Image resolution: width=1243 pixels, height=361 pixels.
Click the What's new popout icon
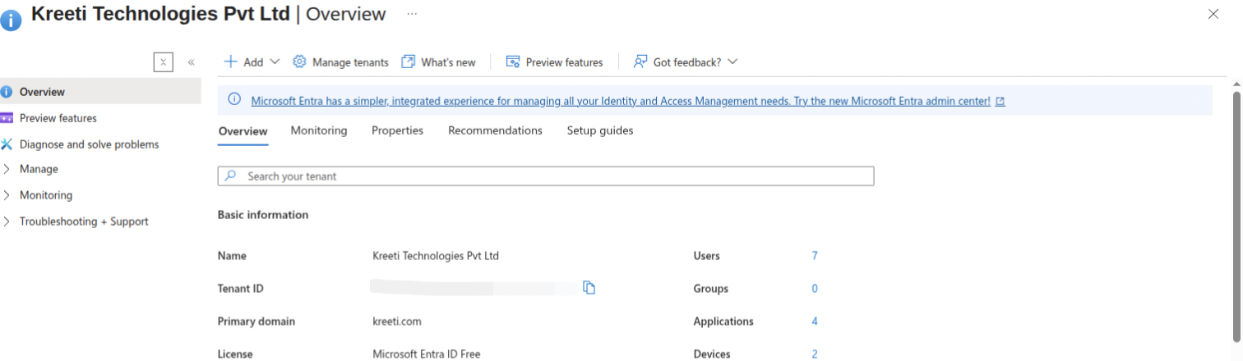coord(408,62)
